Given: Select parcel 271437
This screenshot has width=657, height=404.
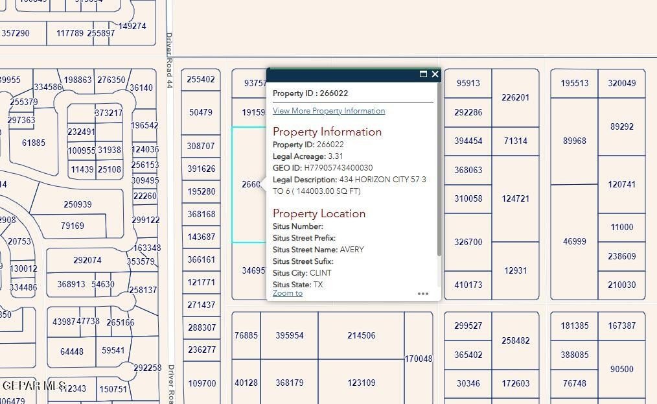Looking at the screenshot, I should click(201, 305).
